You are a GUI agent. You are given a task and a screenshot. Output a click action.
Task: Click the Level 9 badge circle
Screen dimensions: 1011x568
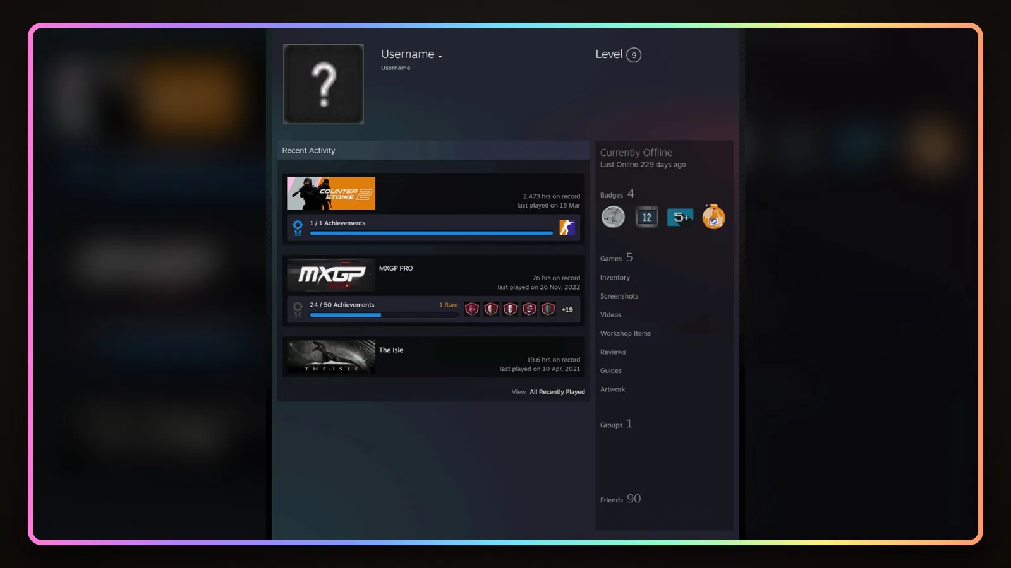[x=634, y=55]
